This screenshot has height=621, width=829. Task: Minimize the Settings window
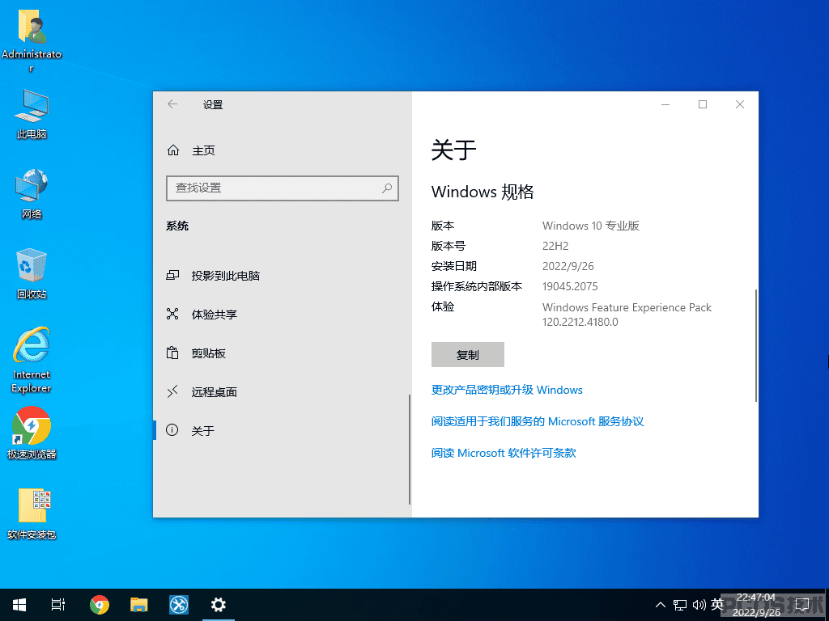(x=665, y=104)
